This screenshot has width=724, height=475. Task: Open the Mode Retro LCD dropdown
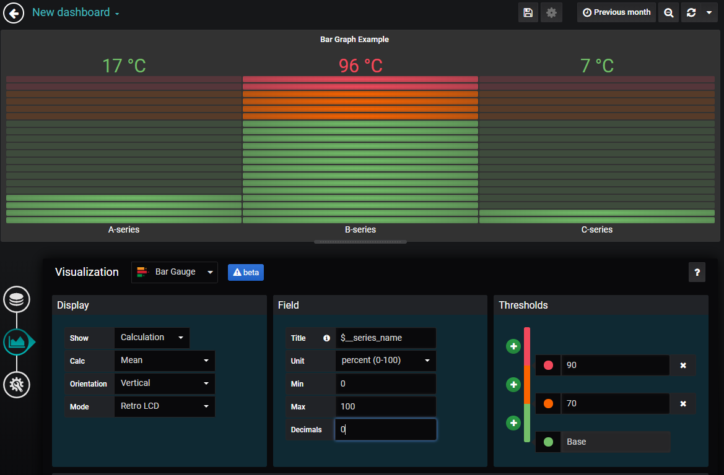click(164, 406)
